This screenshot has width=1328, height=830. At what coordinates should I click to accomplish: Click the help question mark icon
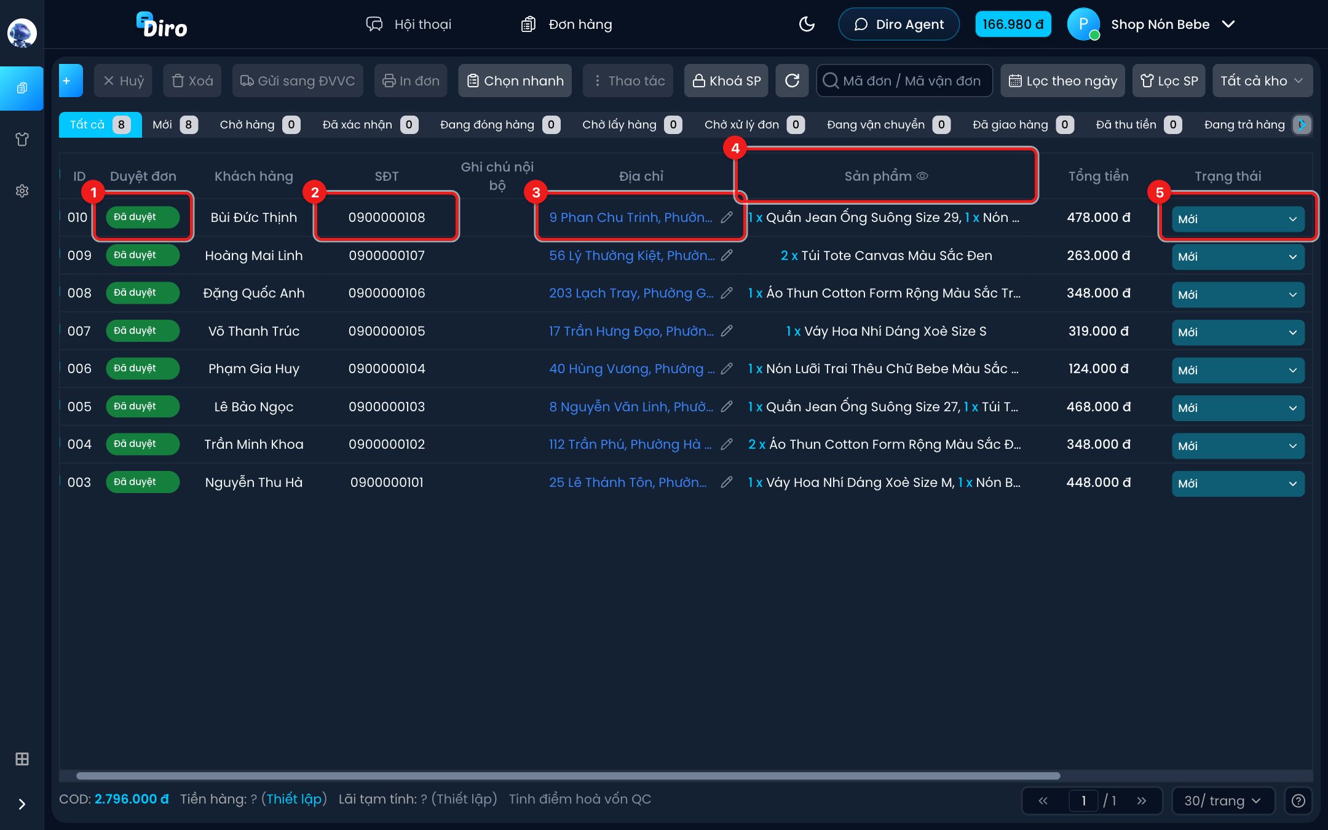pyautogui.click(x=1298, y=800)
